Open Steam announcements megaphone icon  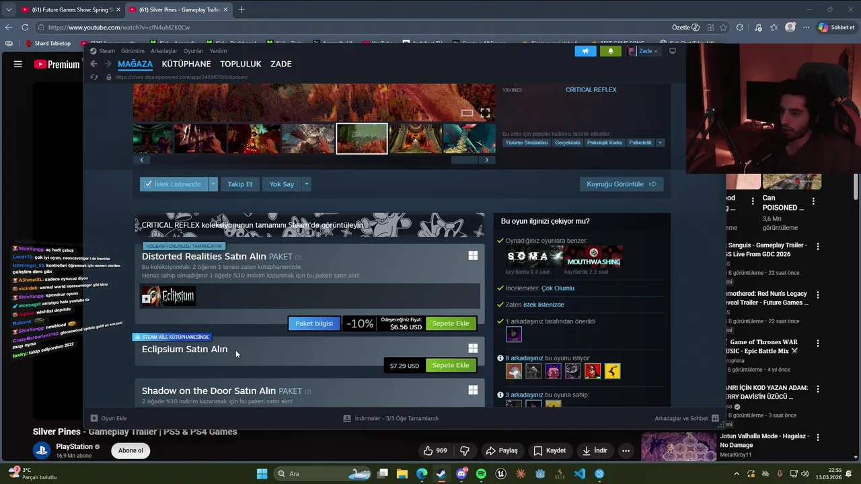pyautogui.click(x=585, y=51)
